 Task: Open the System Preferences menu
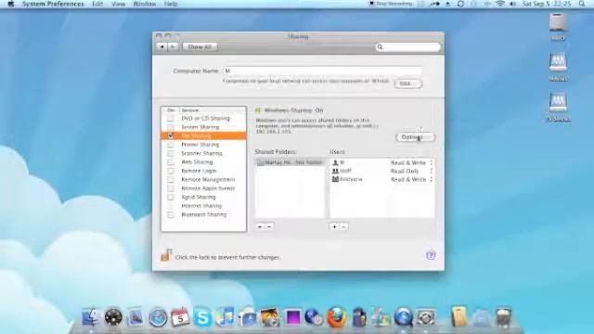click(x=53, y=4)
